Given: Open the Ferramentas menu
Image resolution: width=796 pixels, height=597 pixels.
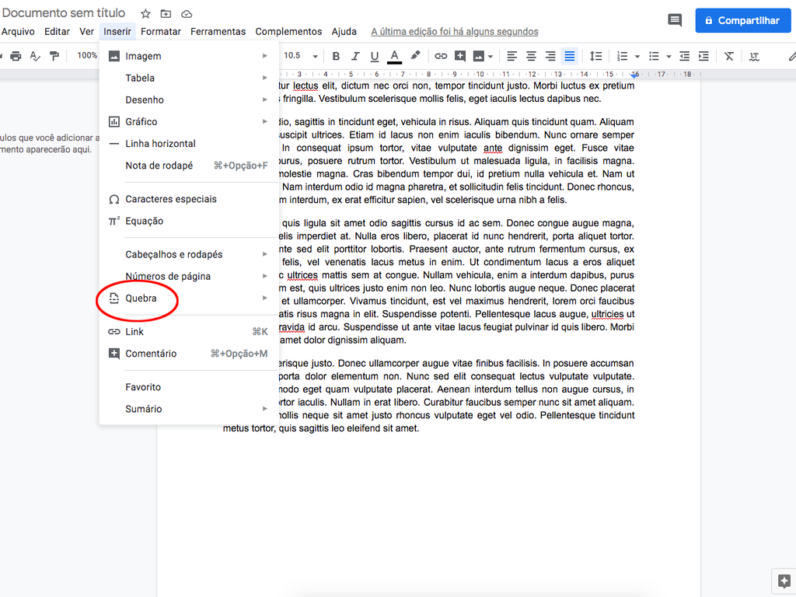Looking at the screenshot, I should pos(218,31).
